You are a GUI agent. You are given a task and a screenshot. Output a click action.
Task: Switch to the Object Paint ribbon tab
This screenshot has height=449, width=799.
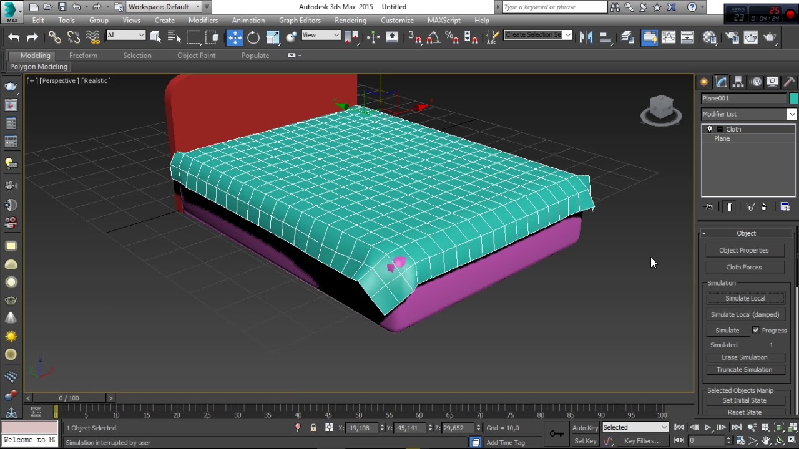point(196,56)
